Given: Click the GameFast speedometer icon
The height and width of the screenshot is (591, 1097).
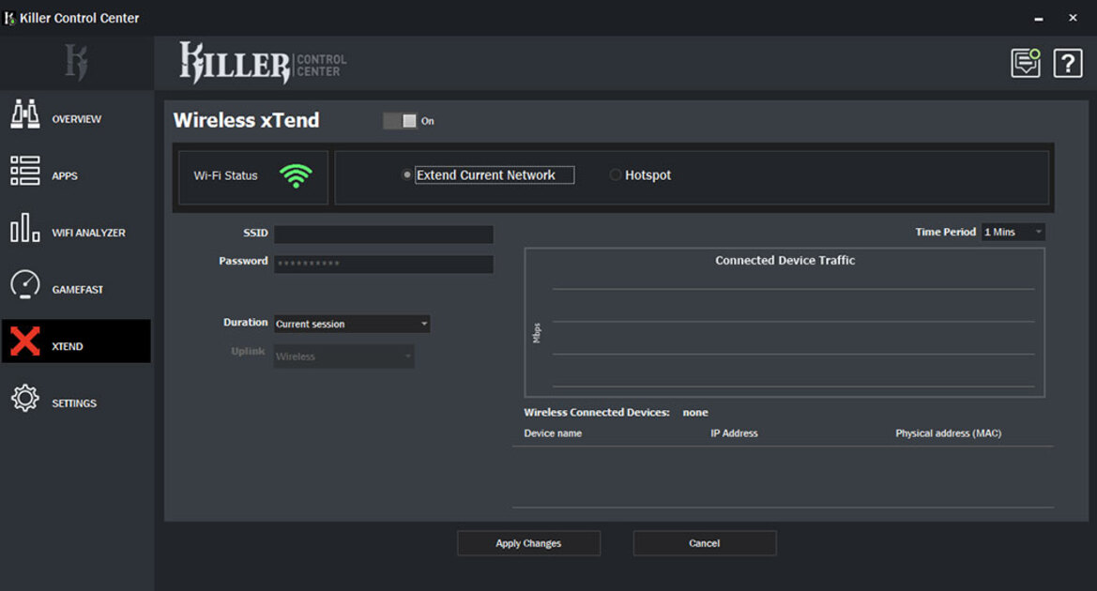Looking at the screenshot, I should 25,284.
